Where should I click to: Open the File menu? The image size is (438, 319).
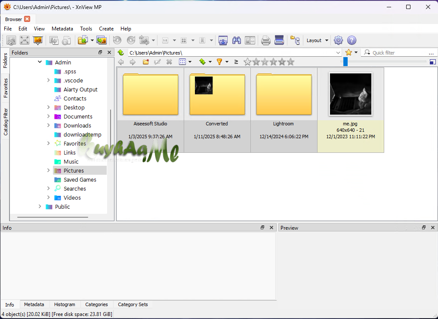8,29
